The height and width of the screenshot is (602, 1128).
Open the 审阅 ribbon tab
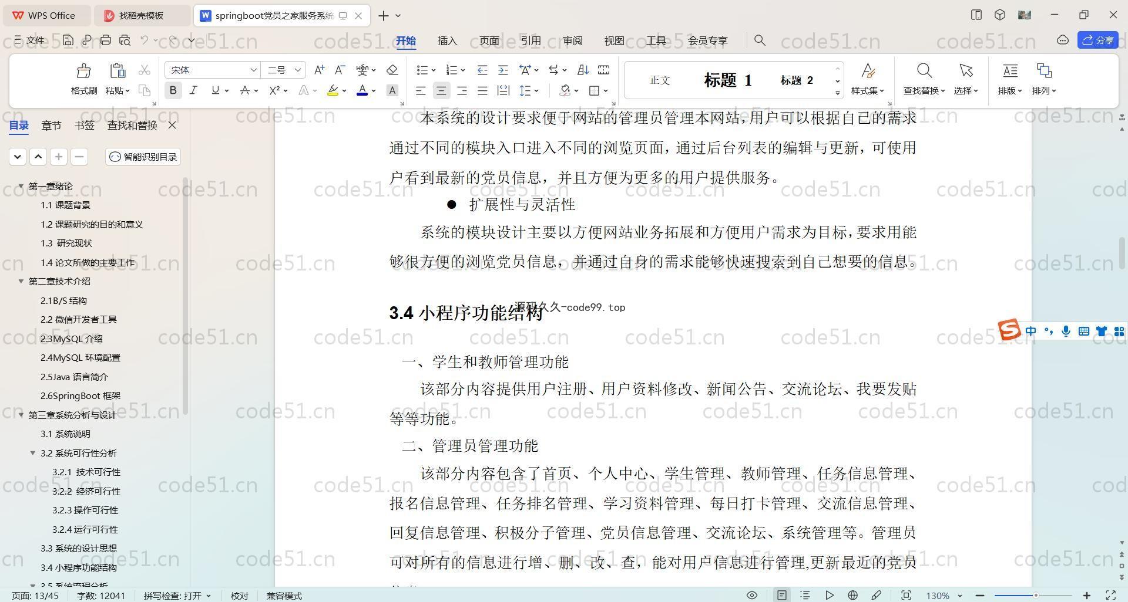click(572, 40)
